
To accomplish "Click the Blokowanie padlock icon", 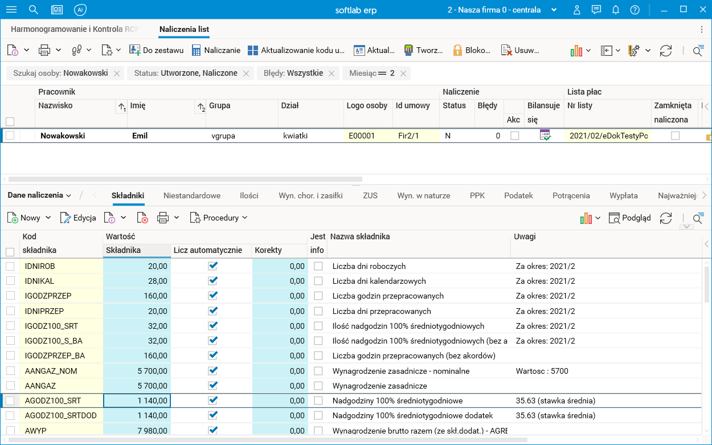I will click(x=457, y=50).
